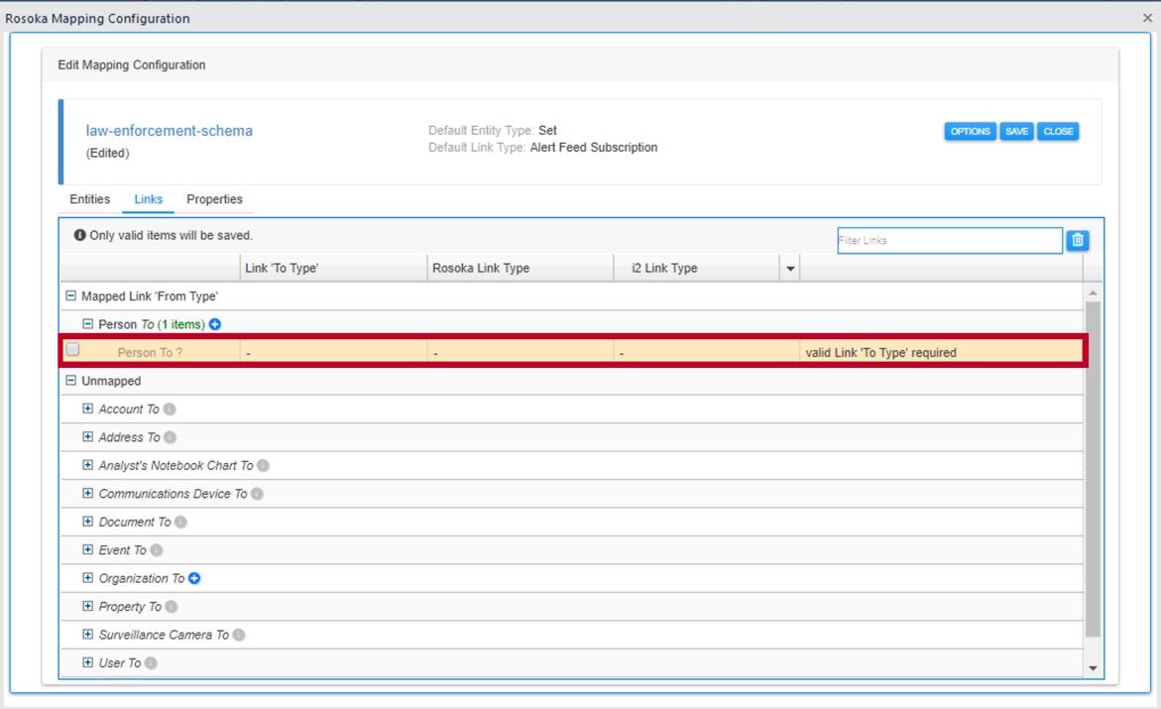This screenshot has height=709, width=1161.
Task: Click the OPTIONS button
Action: (970, 130)
